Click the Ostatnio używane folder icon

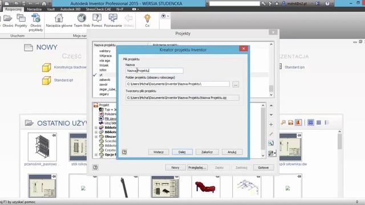coord(29,122)
